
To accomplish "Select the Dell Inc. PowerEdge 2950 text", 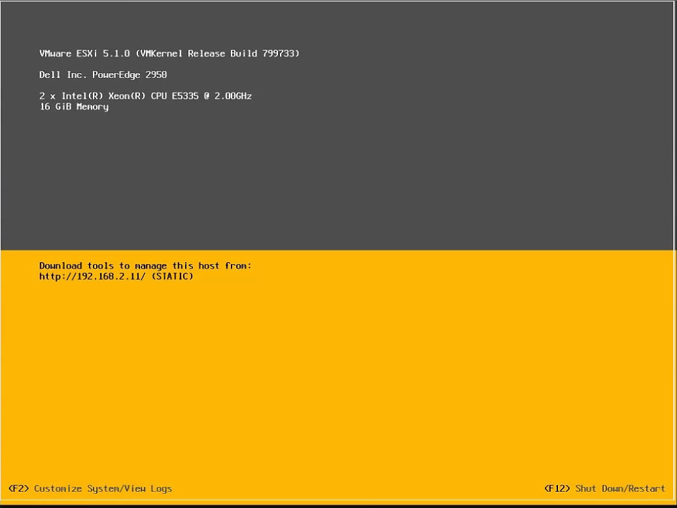I will pos(103,75).
